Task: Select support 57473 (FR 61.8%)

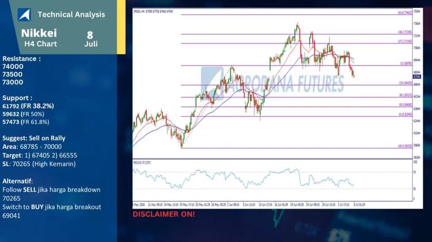Action: point(25,122)
